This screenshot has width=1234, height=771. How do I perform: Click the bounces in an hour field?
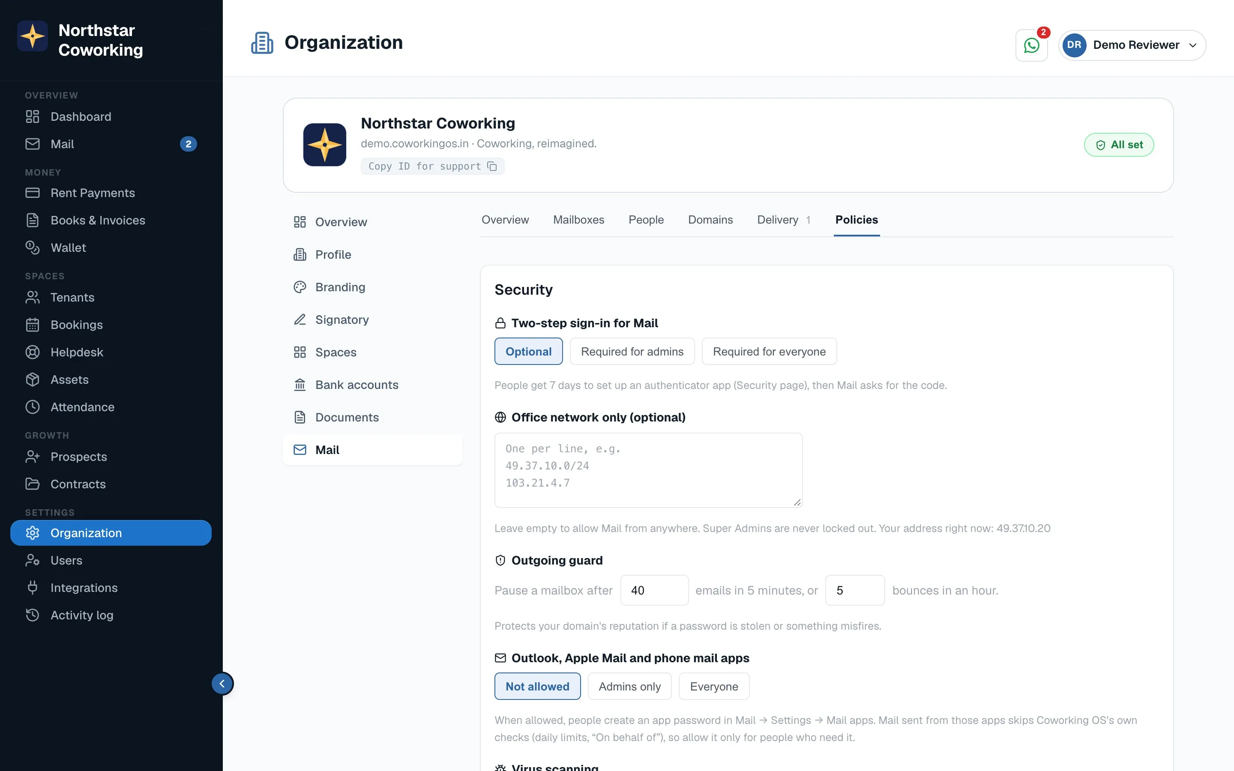855,591
